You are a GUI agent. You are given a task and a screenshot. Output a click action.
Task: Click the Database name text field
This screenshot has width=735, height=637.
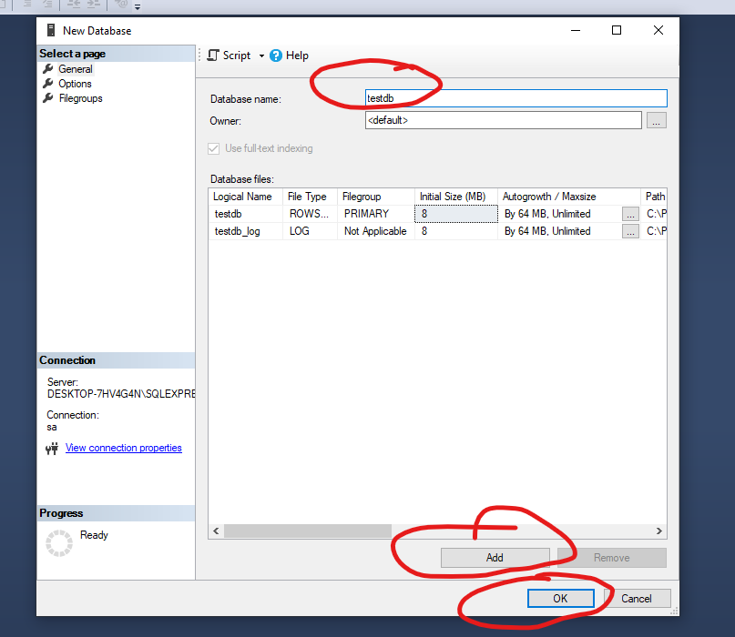coord(516,98)
